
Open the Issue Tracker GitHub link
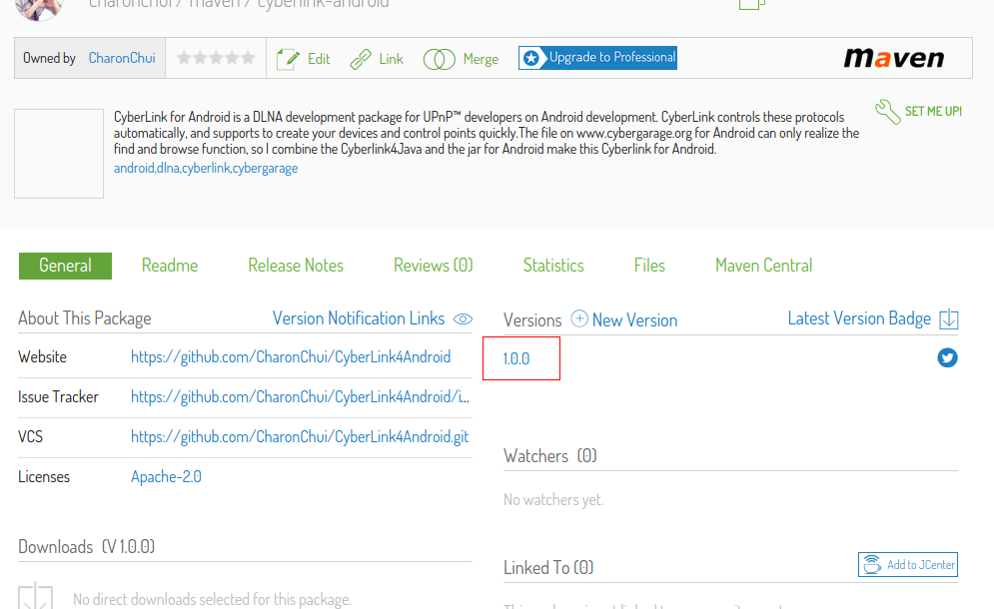click(300, 396)
